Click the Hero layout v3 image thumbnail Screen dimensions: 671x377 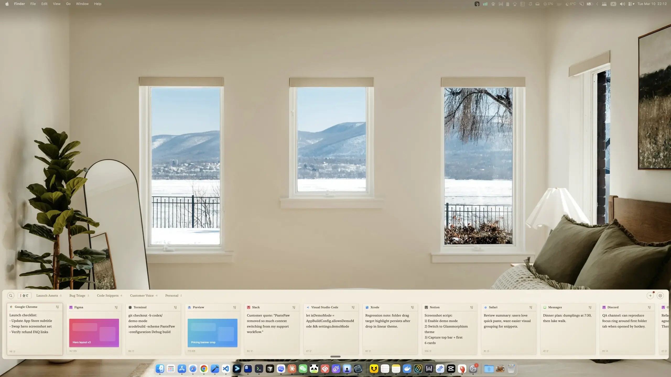click(94, 333)
